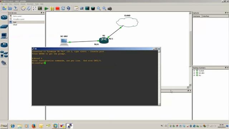Save the project using toolbar icon
This screenshot has width=229, height=129.
pos(15,8)
